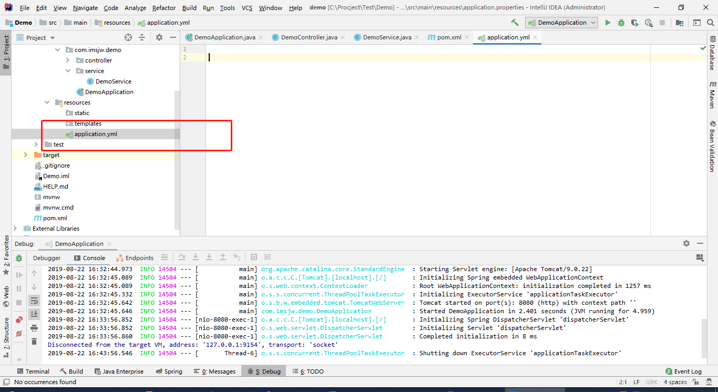The image size is (718, 392).
Task: Expand the target folder
Action: point(26,155)
